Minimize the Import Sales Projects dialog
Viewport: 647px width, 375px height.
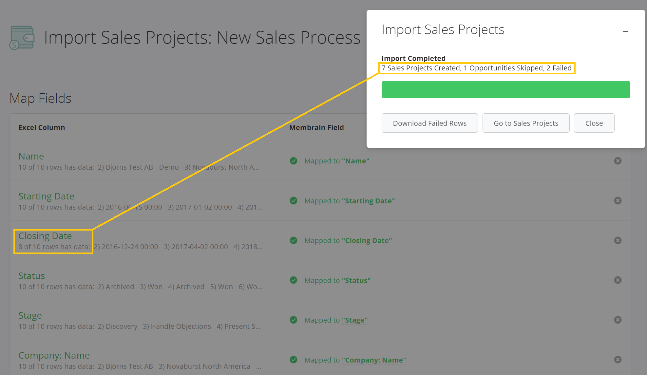pyautogui.click(x=625, y=31)
